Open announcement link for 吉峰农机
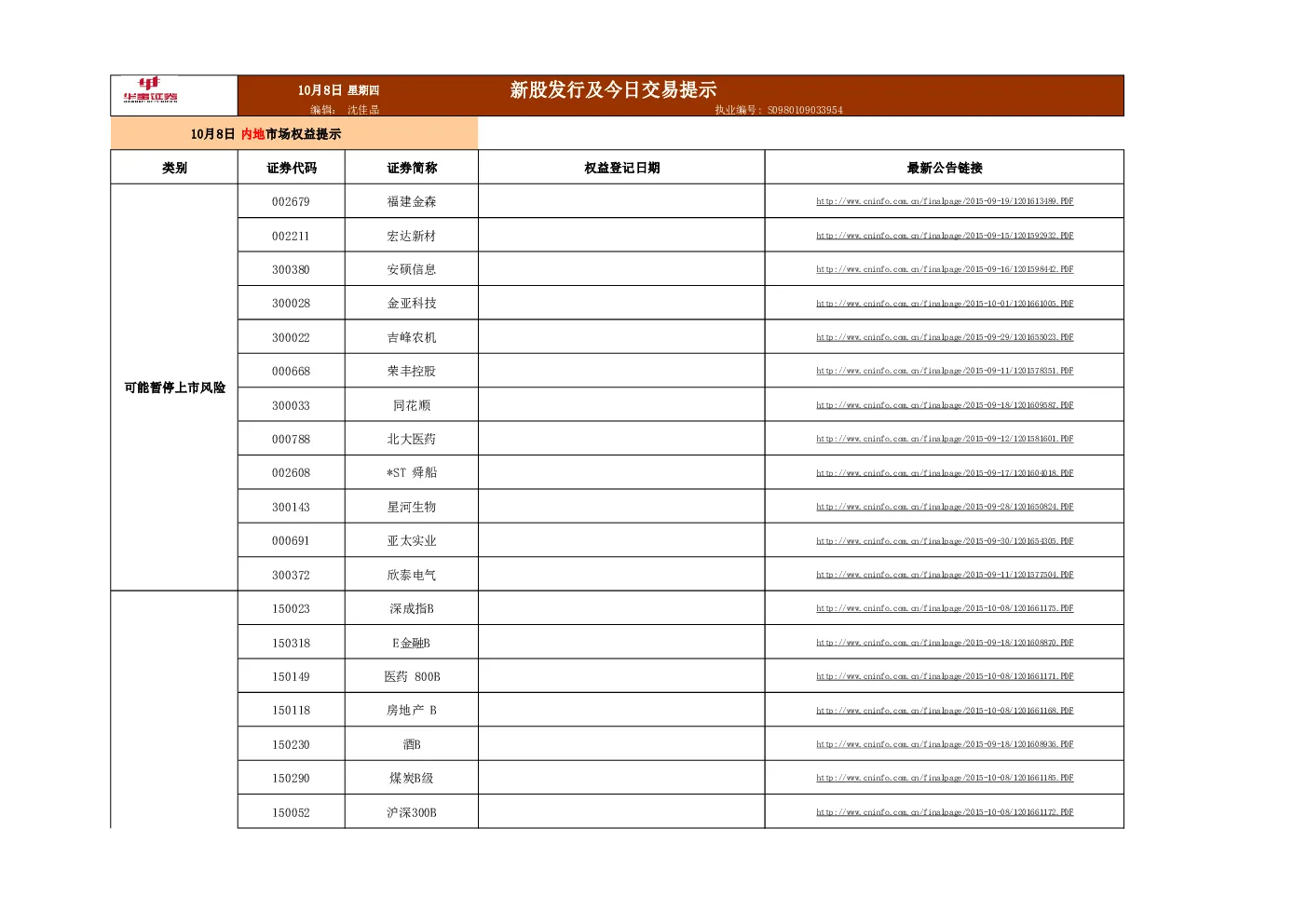The height and width of the screenshot is (924, 1307). [945, 337]
